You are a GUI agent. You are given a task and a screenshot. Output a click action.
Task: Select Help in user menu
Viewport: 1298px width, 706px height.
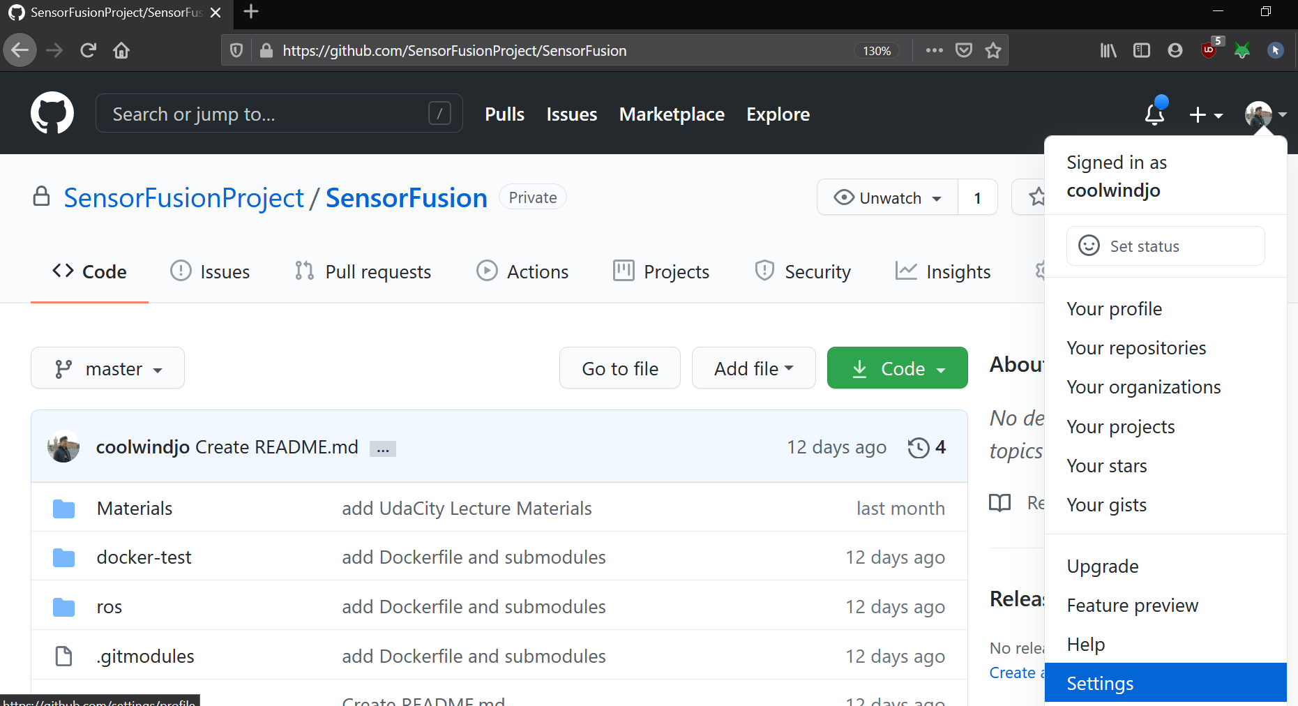click(x=1165, y=645)
